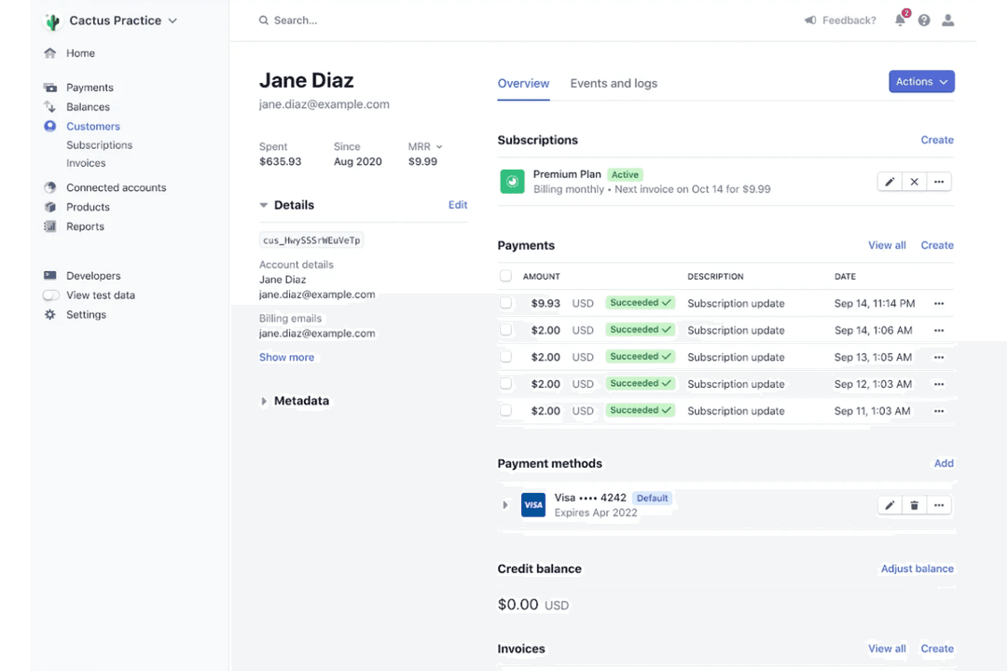The image size is (1007, 671).
Task: Open more options for Visa 4242
Action: coord(939,505)
